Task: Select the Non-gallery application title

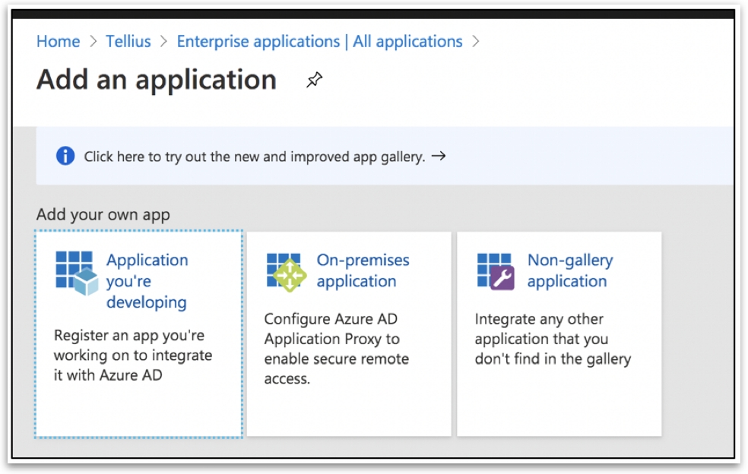Action: point(569,270)
